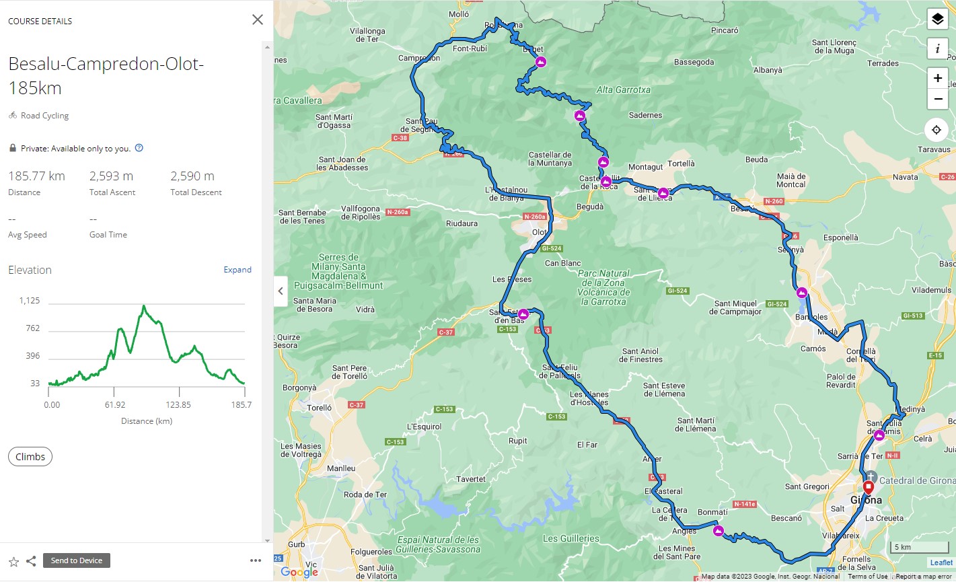Click the climb marker near Banyoles
This screenshot has width=956, height=582.
point(801,293)
